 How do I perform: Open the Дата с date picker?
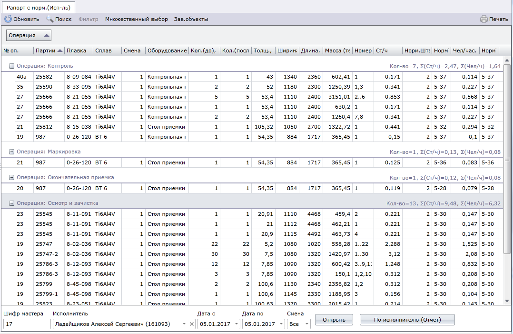coord(235,324)
